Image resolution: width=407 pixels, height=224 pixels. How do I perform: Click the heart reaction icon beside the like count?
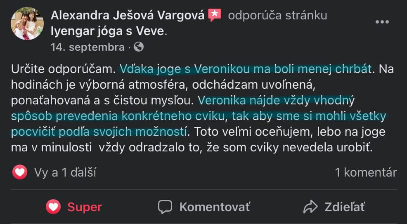coord(20,172)
